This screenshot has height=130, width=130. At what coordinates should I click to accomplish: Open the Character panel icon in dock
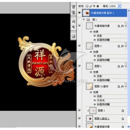pos(73,22)
